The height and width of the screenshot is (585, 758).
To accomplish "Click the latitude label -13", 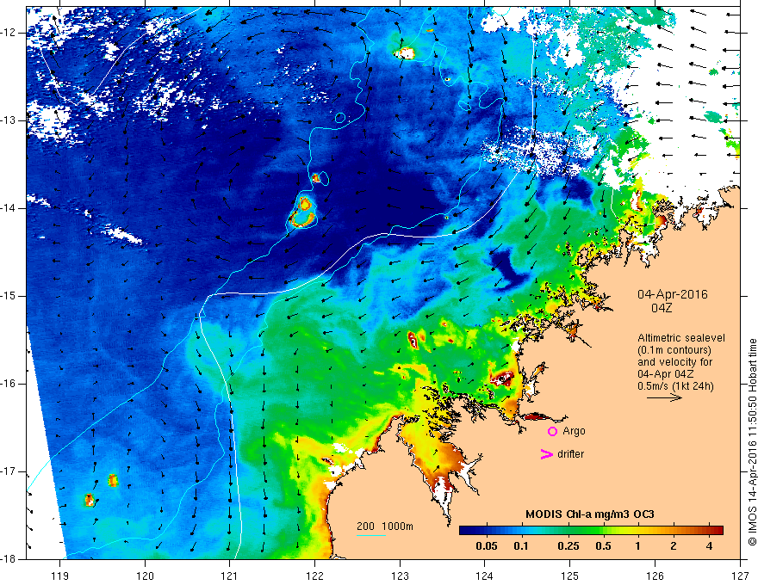I will click(9, 120).
